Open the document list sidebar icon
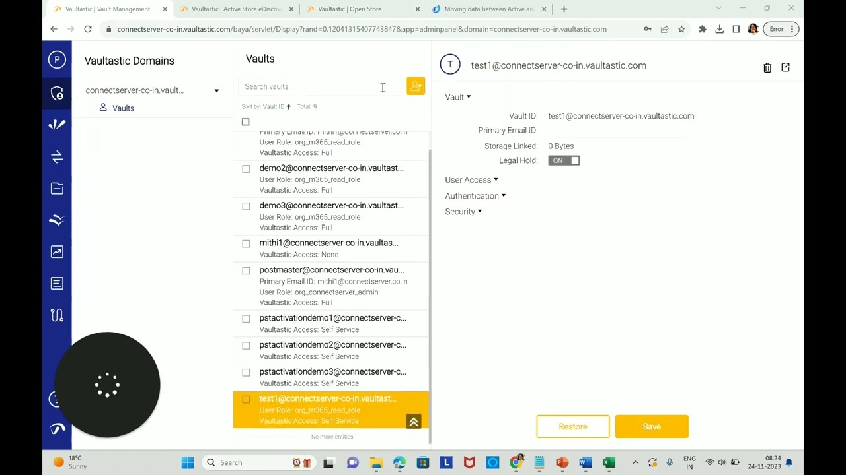Image resolution: width=846 pixels, height=475 pixels. pos(57,284)
